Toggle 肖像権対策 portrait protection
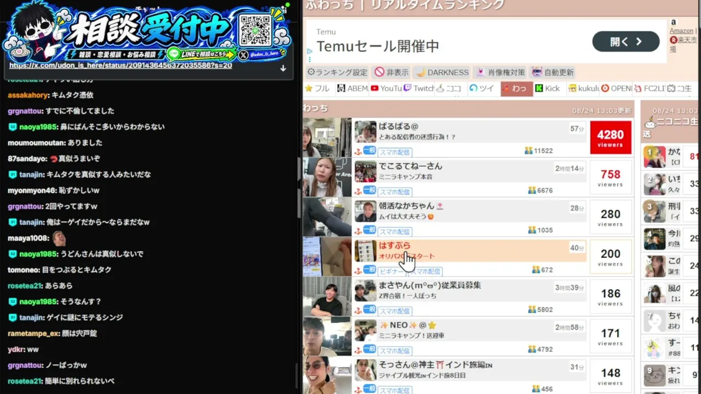 point(501,72)
